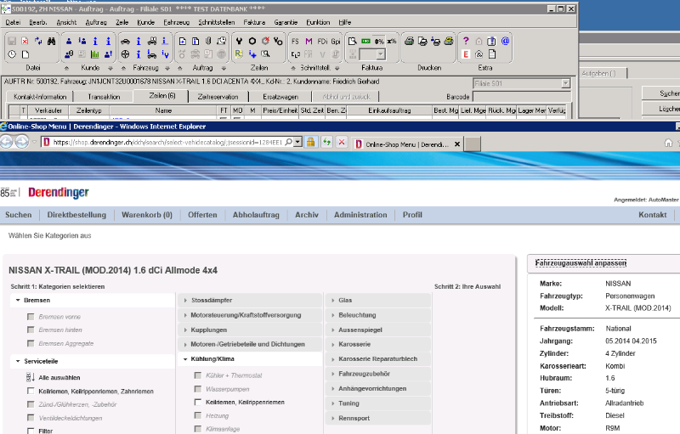Open the Filiale 501 dropdown
This screenshot has width=680, height=434.
pyautogui.click(x=565, y=83)
